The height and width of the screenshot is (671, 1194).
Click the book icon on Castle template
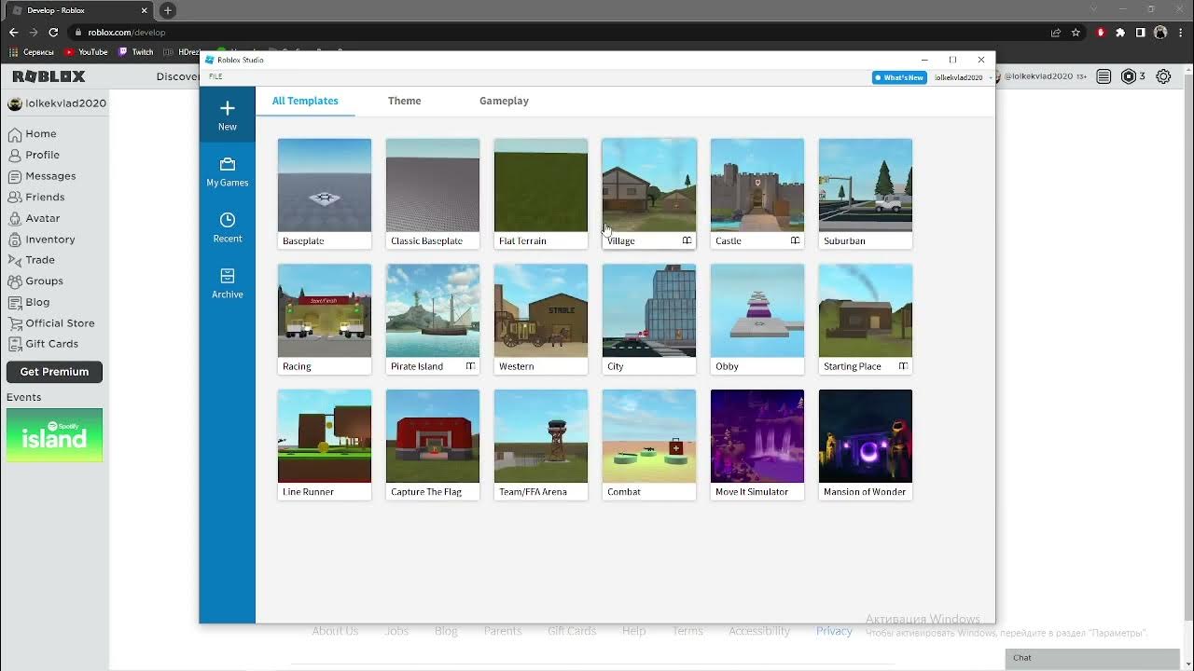[795, 240]
